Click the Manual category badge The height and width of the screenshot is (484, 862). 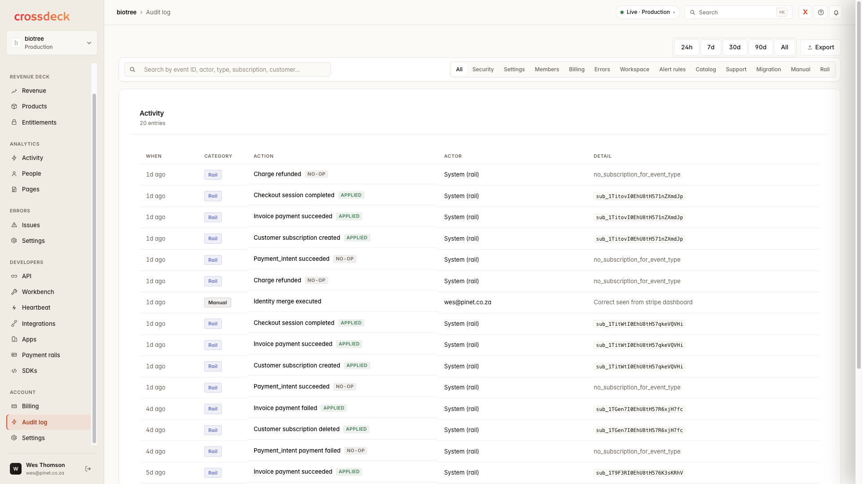[x=217, y=302]
